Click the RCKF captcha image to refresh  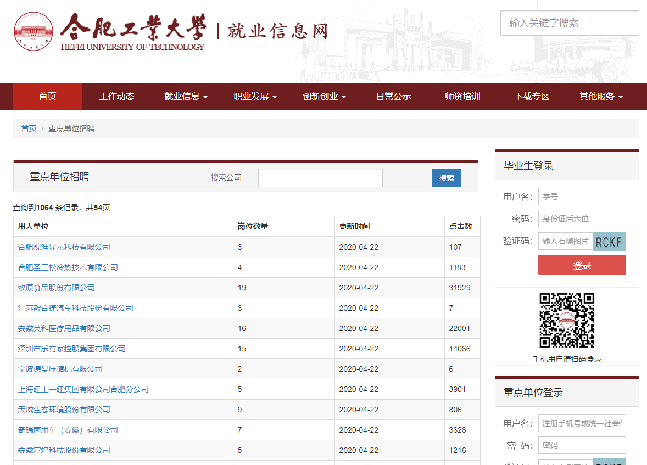click(609, 241)
